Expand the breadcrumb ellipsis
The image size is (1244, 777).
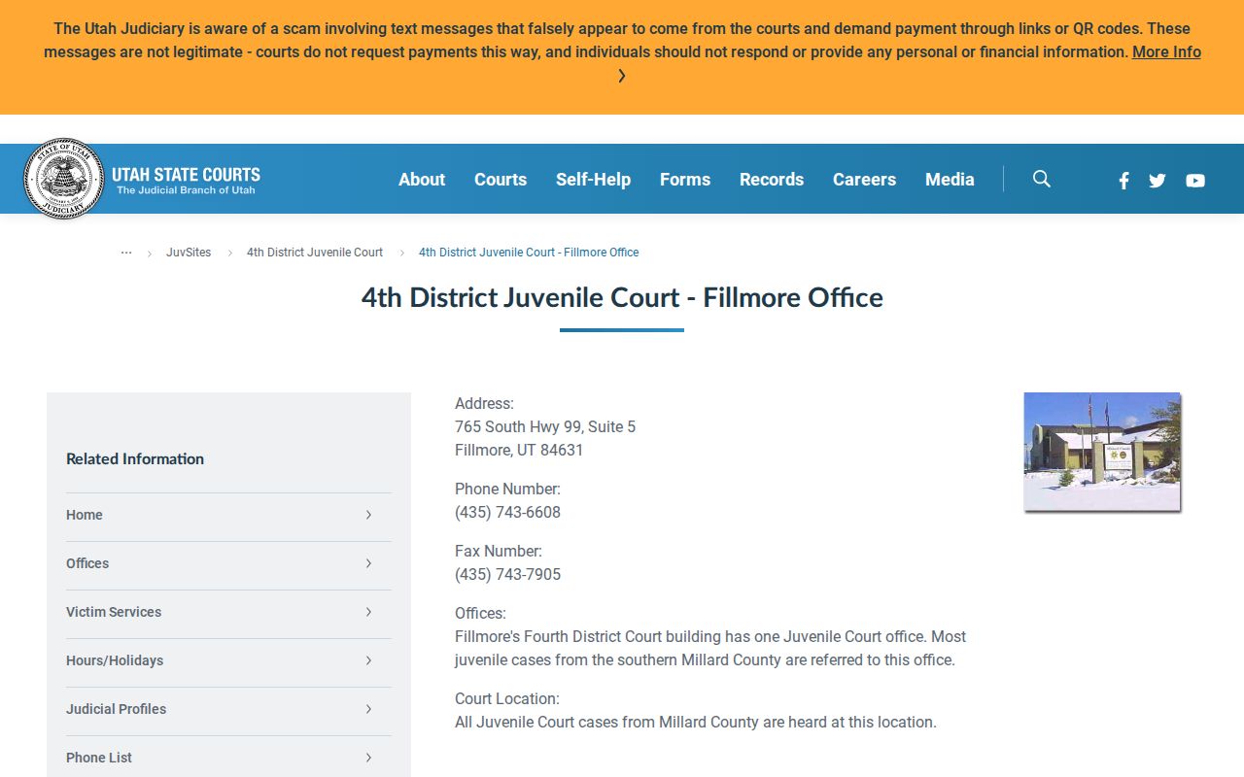click(x=126, y=252)
